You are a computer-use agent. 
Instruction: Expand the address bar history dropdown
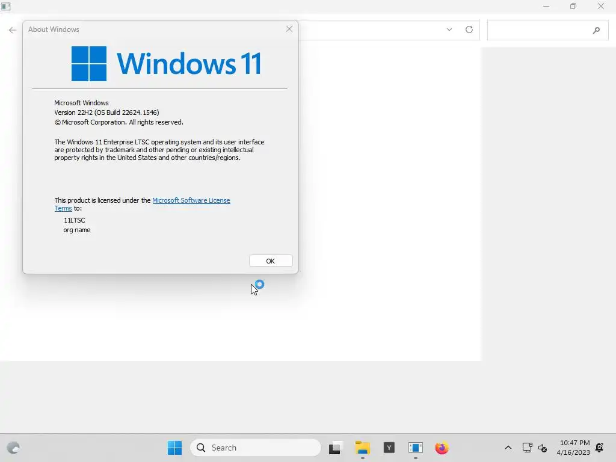coord(449,29)
